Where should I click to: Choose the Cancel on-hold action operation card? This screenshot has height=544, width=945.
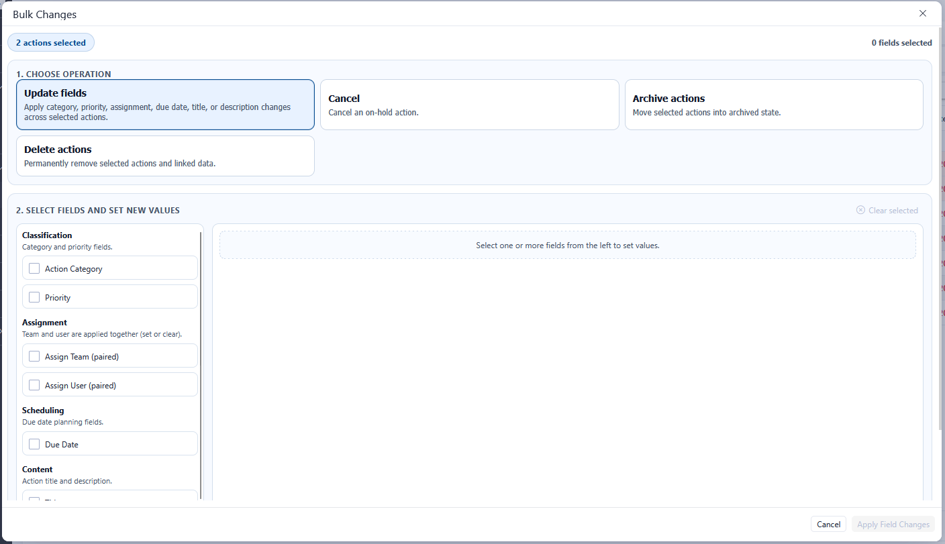469,105
